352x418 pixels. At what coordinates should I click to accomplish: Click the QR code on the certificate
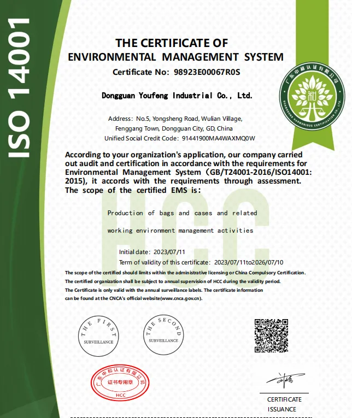click(271, 335)
